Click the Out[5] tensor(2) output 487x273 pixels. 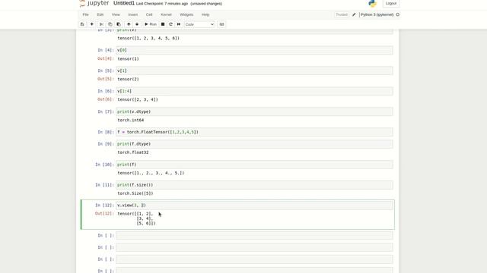[x=128, y=79]
